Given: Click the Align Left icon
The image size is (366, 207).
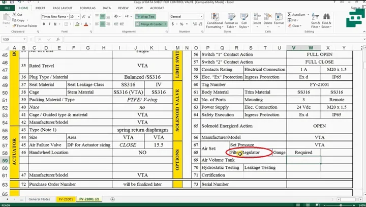Looking at the screenshot, I should tap(97, 24).
